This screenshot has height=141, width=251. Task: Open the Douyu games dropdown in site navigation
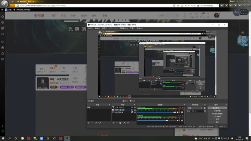pos(94,15)
